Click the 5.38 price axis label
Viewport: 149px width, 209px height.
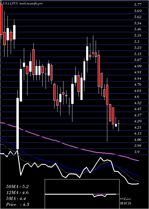pyautogui.click(x=138, y=36)
